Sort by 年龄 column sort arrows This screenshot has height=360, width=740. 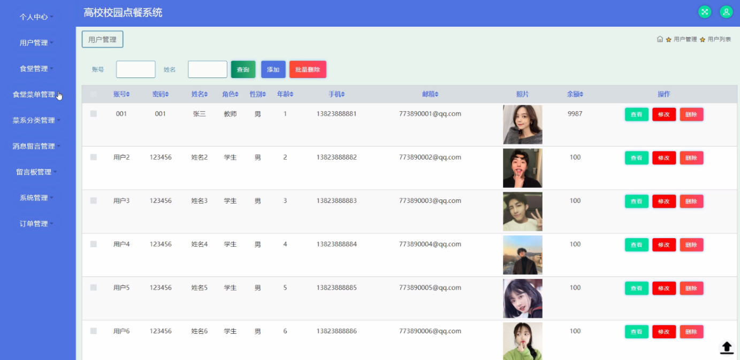pos(291,95)
